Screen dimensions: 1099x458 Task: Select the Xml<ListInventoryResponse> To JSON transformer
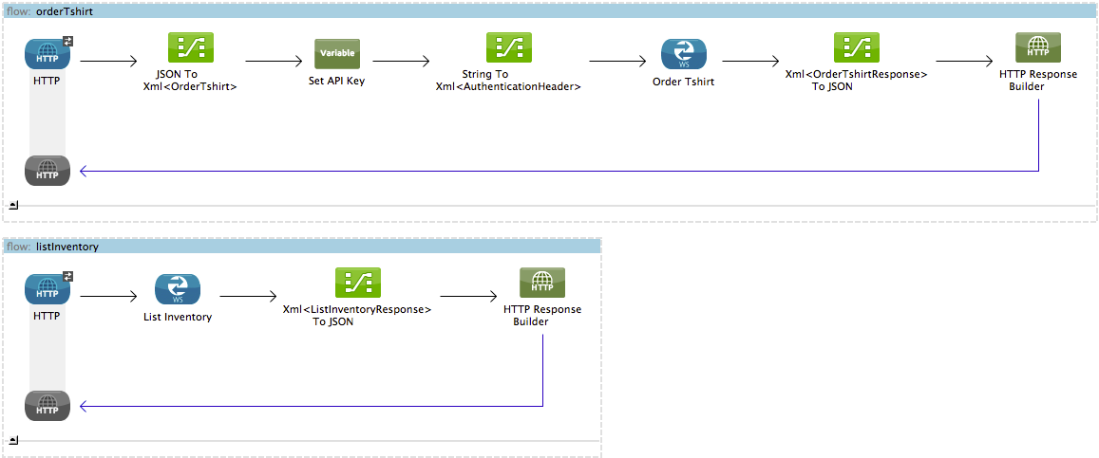(357, 283)
